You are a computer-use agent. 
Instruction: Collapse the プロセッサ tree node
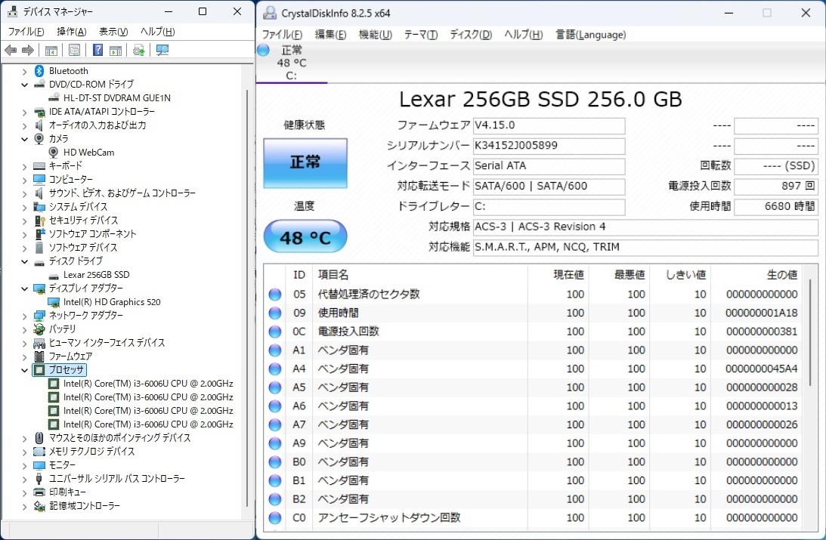[24, 370]
